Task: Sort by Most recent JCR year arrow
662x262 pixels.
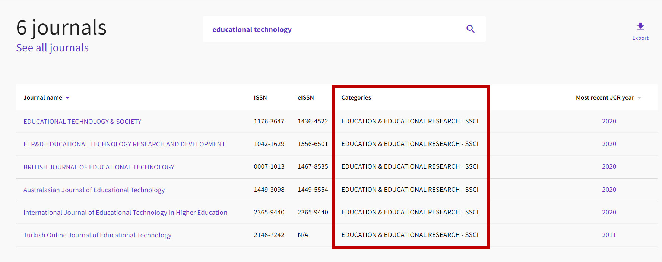Action: (x=639, y=98)
